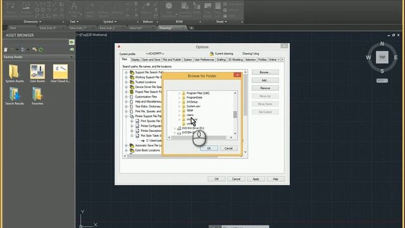
Task: Click the Users folder icon
Action: click(184, 115)
